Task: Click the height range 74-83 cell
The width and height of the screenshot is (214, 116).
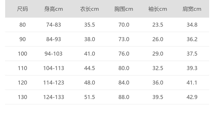Action: tap(54, 25)
